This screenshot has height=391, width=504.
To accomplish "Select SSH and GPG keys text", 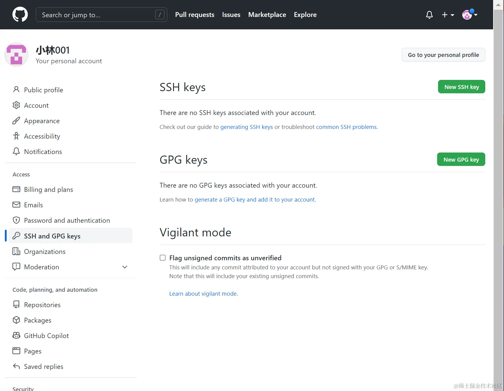I will point(52,236).
